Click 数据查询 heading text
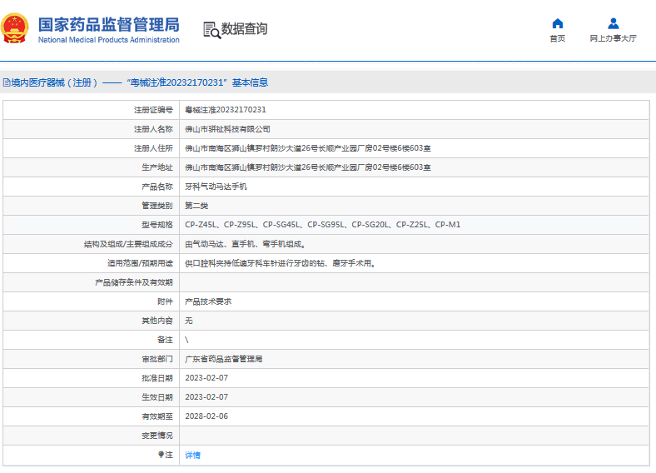Screen dimensions: 656x473 pyautogui.click(x=244, y=29)
